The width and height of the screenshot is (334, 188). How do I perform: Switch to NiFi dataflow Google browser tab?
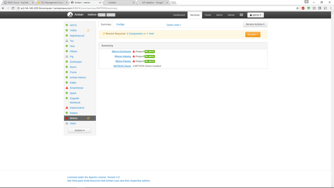click(153, 3)
